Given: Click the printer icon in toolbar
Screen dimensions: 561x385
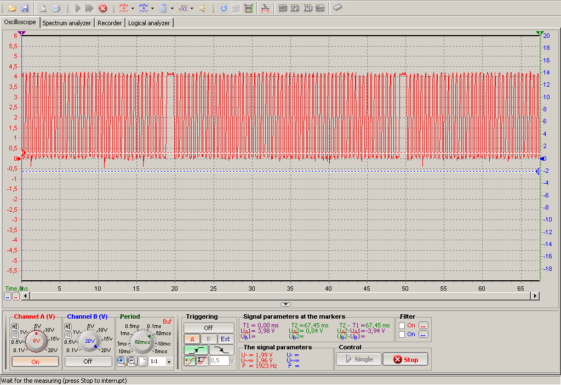Looking at the screenshot, I should point(56,8).
